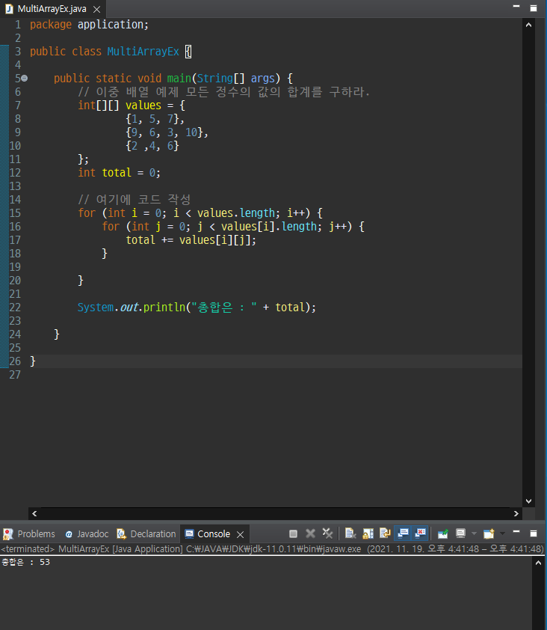Click the Javadoc @ icon
The height and width of the screenshot is (630, 547).
69,534
